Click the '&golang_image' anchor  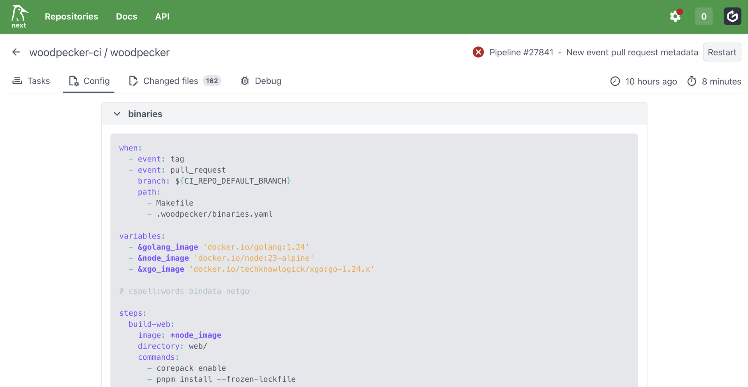coord(168,247)
